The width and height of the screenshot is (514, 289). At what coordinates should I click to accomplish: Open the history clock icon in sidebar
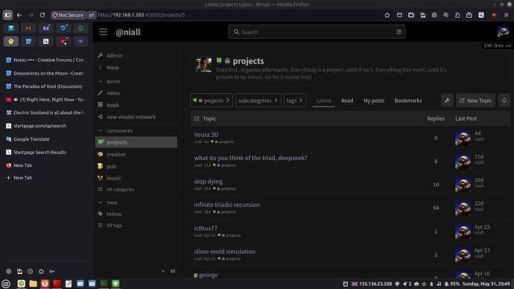pyautogui.click(x=30, y=271)
